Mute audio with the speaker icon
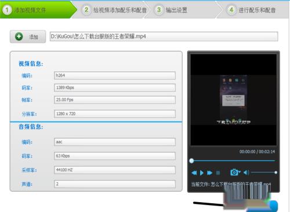The width and height of the screenshot is (290, 212). (246, 173)
